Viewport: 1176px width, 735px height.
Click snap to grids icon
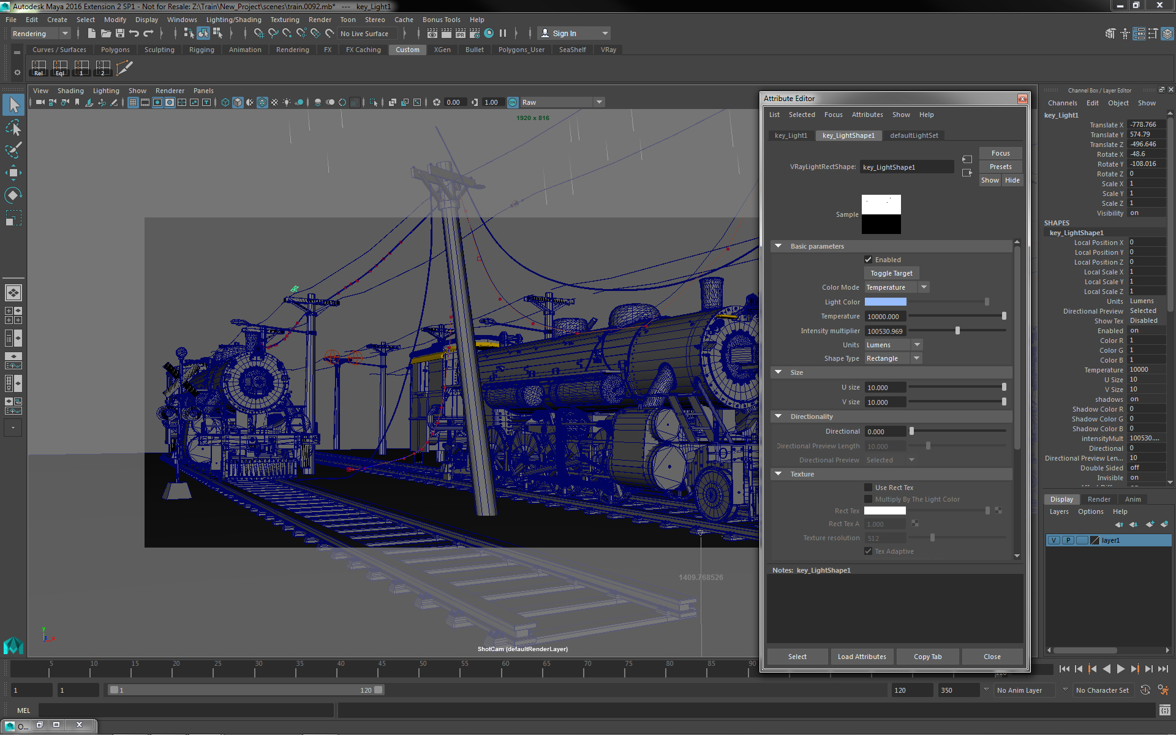(259, 33)
